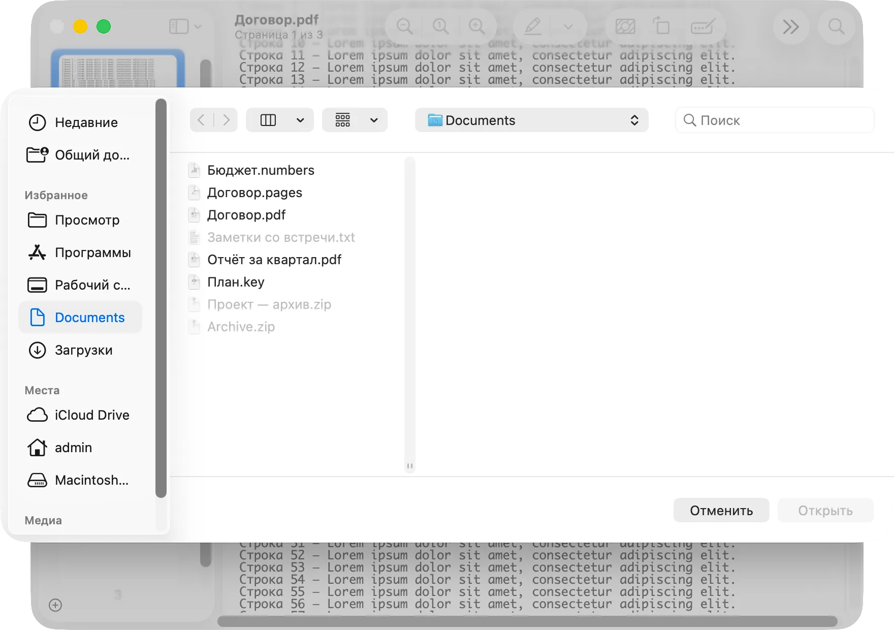Go forward with the right chevron
This screenshot has height=630, width=894.
227,120
